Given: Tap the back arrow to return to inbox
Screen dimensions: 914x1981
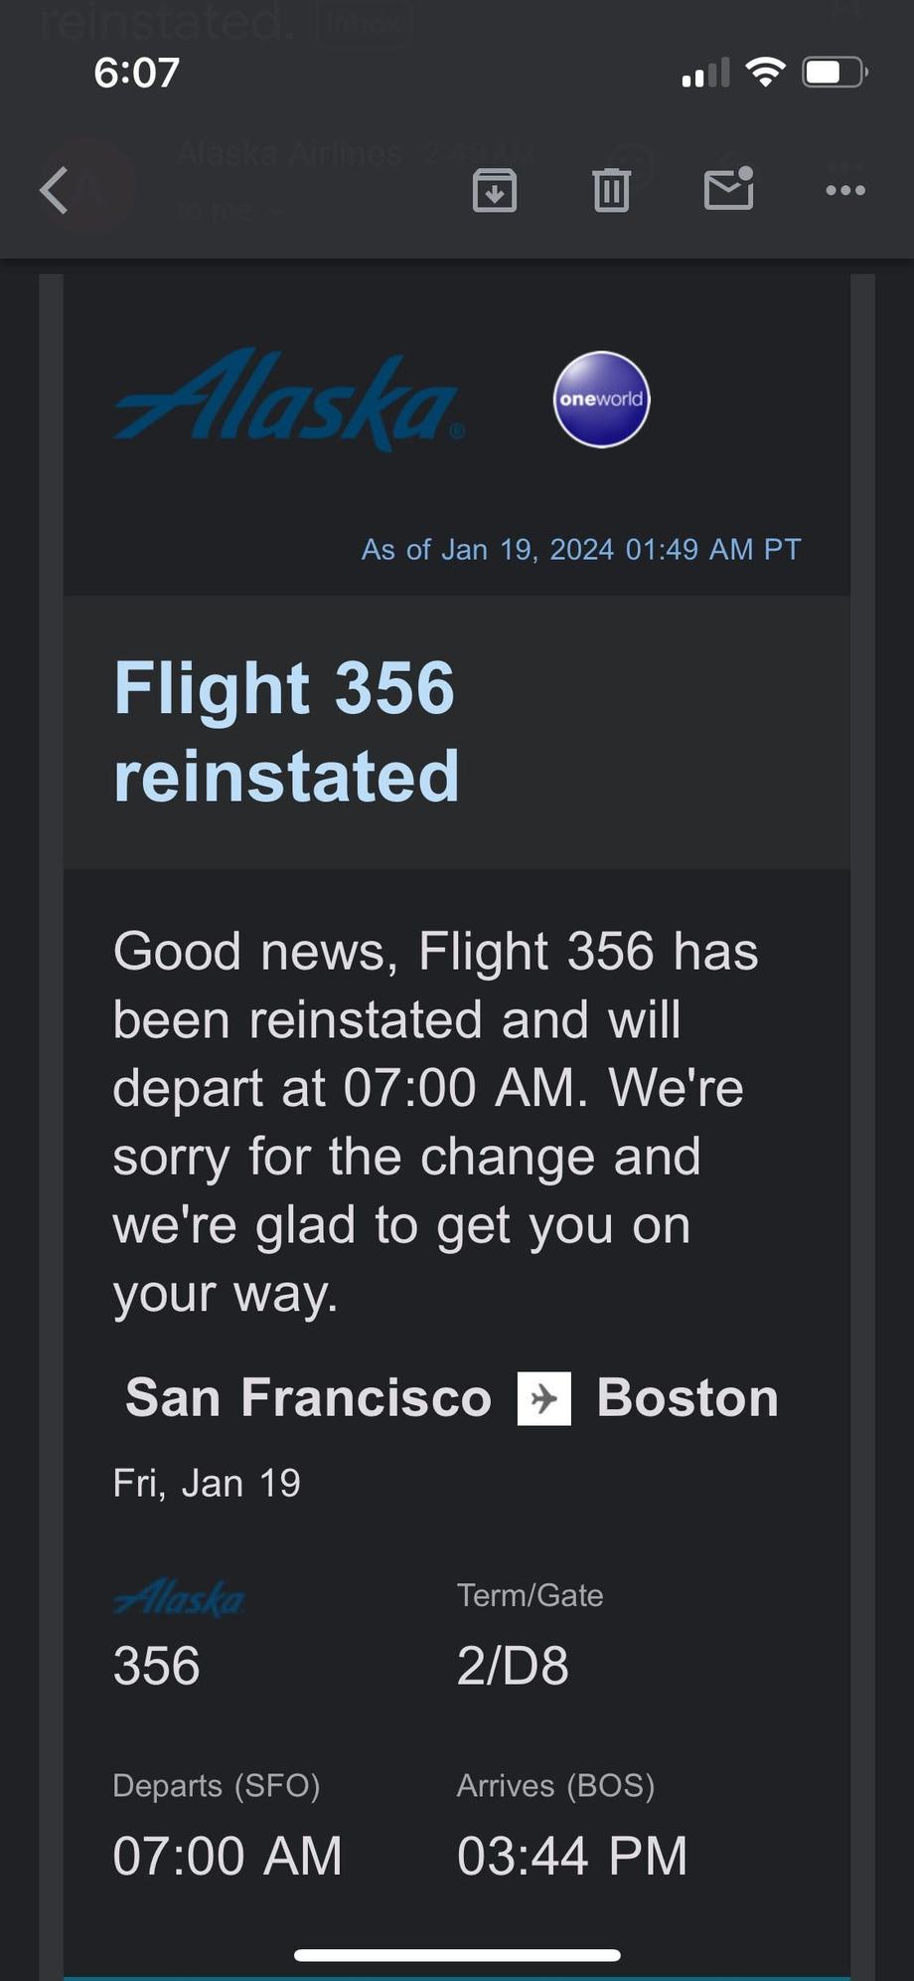Looking at the screenshot, I should [55, 190].
